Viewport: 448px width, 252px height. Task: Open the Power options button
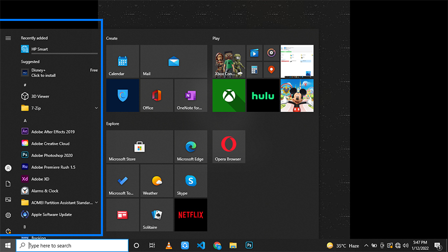tap(8, 231)
